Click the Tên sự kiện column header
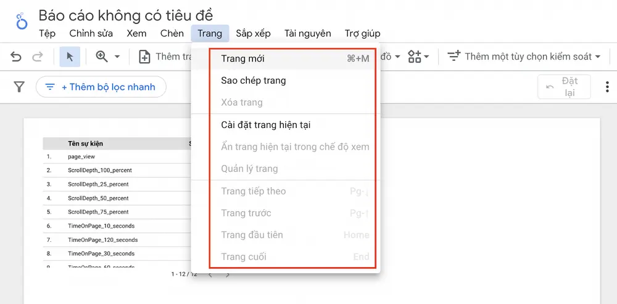 click(85, 143)
